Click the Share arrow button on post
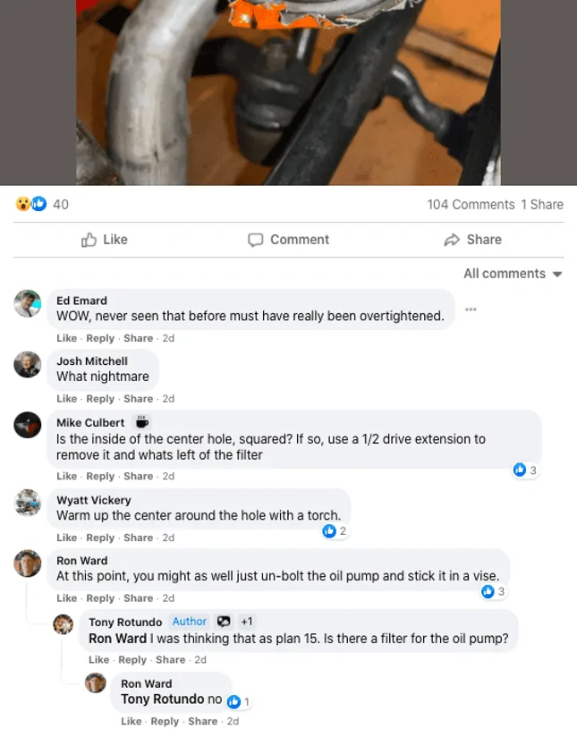Viewport: 577px width, 729px height. 472,240
